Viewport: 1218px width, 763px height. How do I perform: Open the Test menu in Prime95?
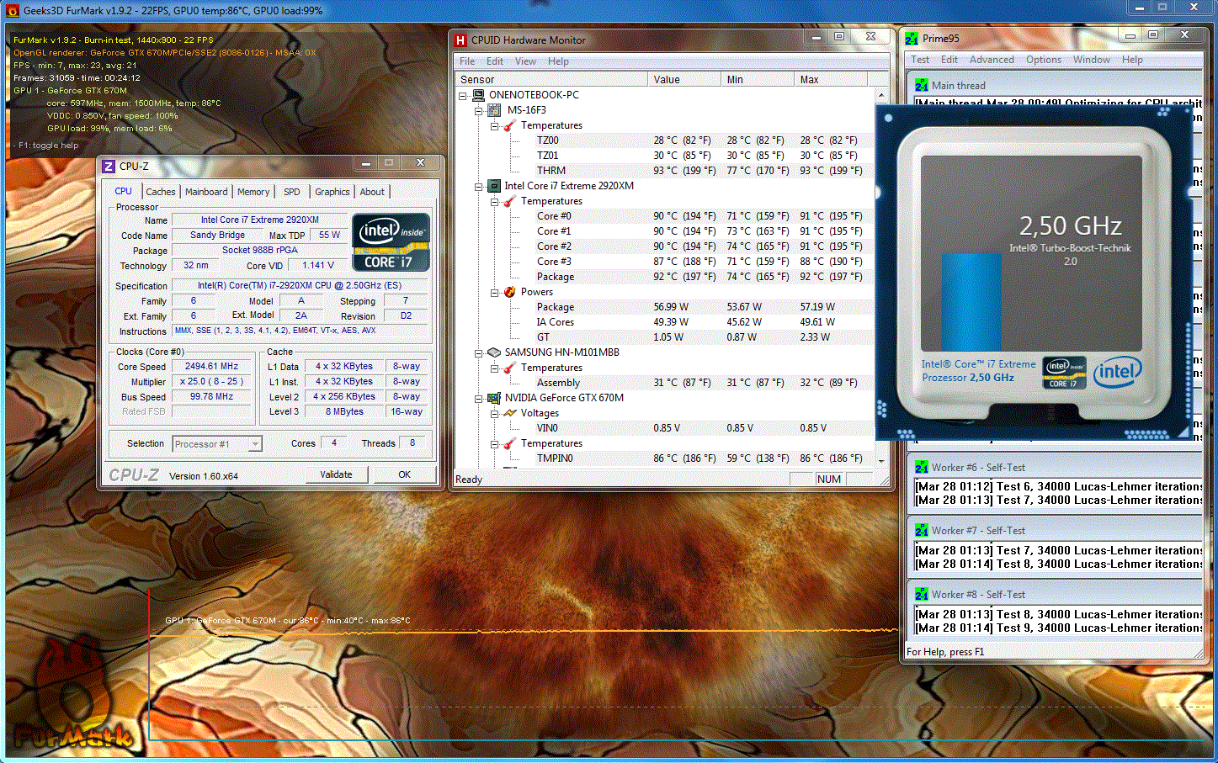(x=920, y=60)
